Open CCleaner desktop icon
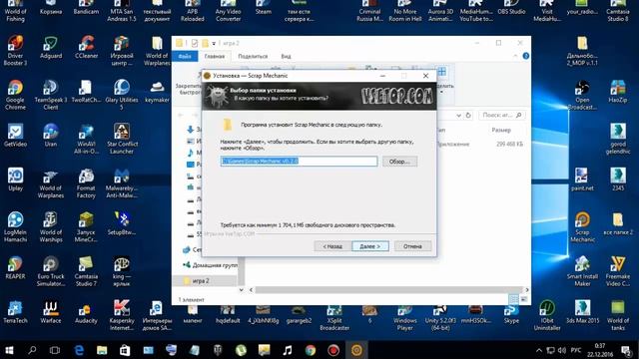Image resolution: width=639 pixels, height=359 pixels. tap(86, 47)
